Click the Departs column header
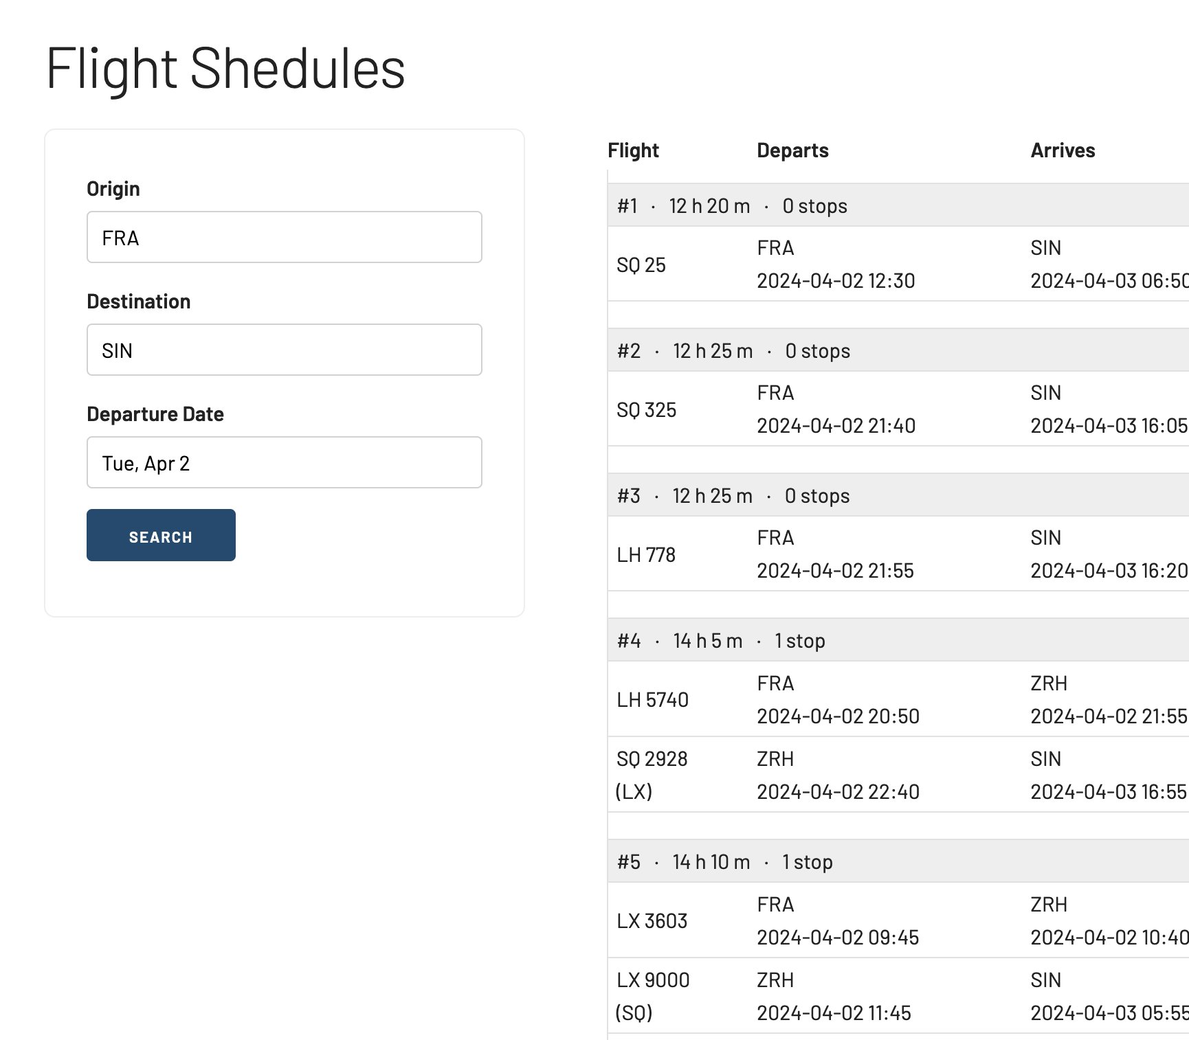 tap(792, 150)
